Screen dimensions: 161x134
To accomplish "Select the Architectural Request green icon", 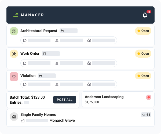I will click(14, 31).
